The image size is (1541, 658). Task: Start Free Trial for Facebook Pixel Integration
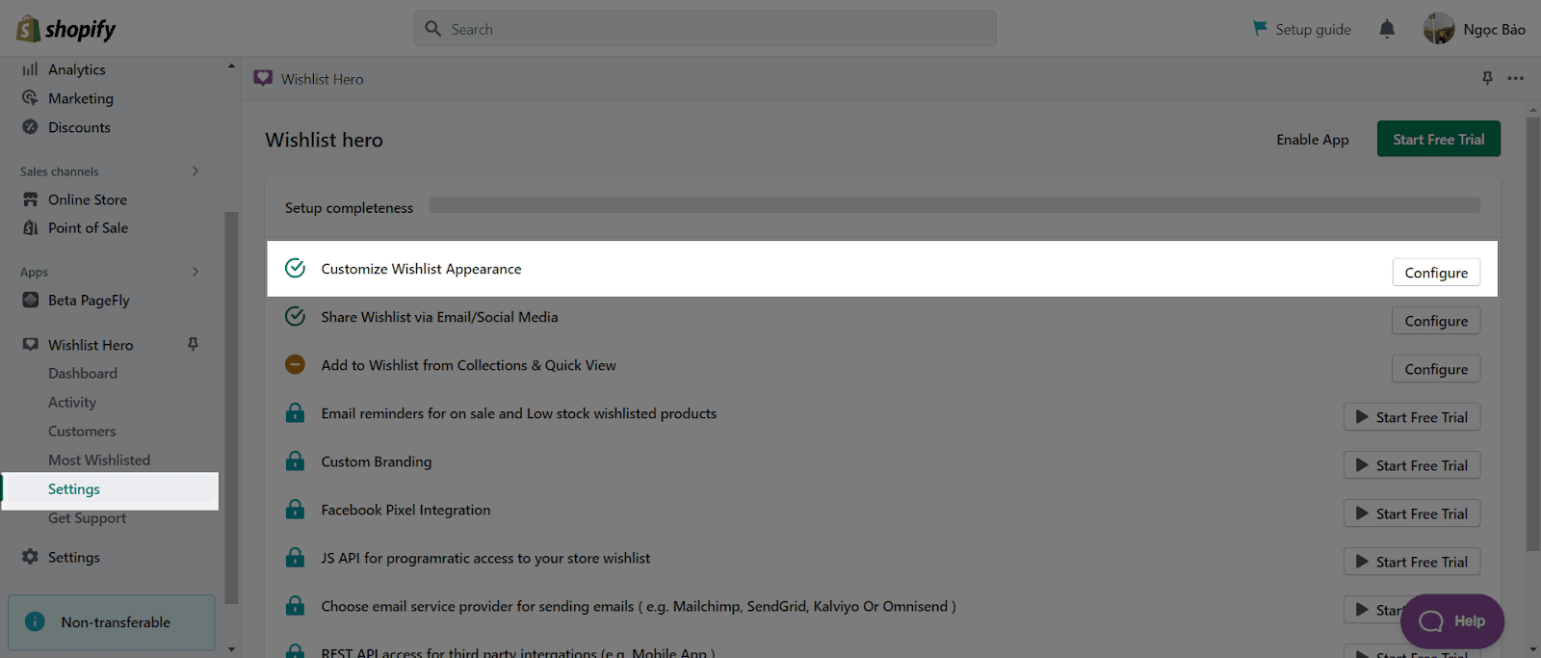point(1412,513)
